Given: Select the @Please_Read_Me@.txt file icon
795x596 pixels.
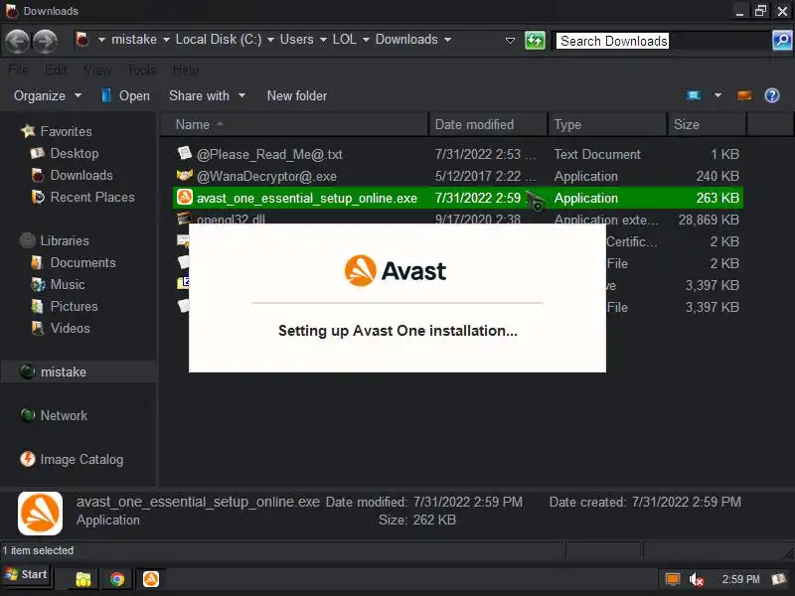Looking at the screenshot, I should 185,154.
